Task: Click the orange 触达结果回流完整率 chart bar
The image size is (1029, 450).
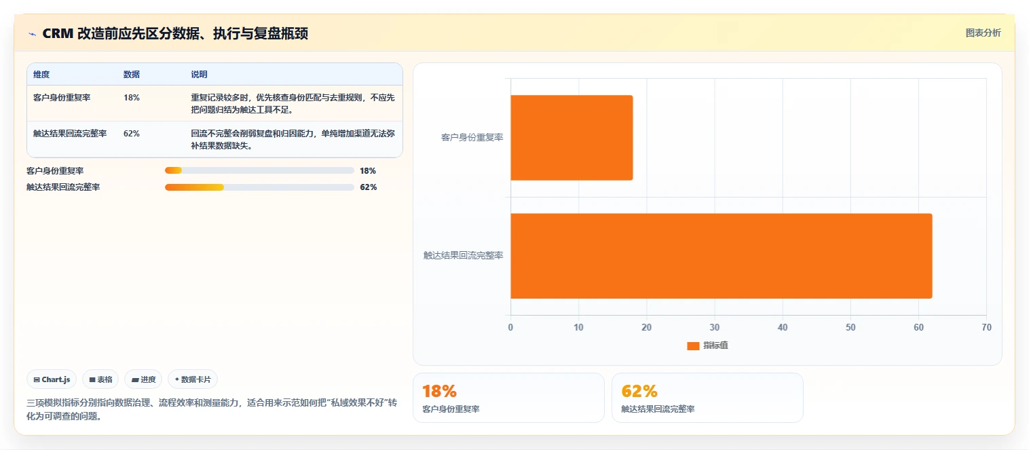Action: click(x=722, y=256)
